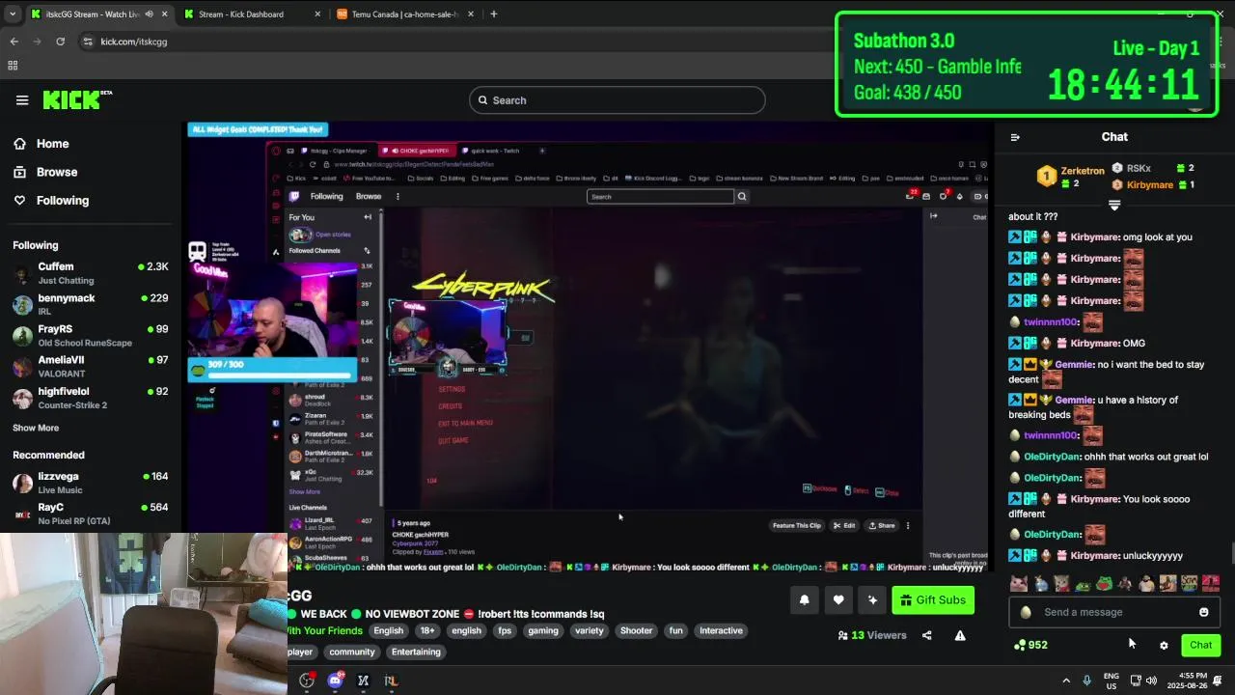This screenshot has width=1235, height=695.
Task: Expand Following list with Show More
Action: pyautogui.click(x=36, y=428)
